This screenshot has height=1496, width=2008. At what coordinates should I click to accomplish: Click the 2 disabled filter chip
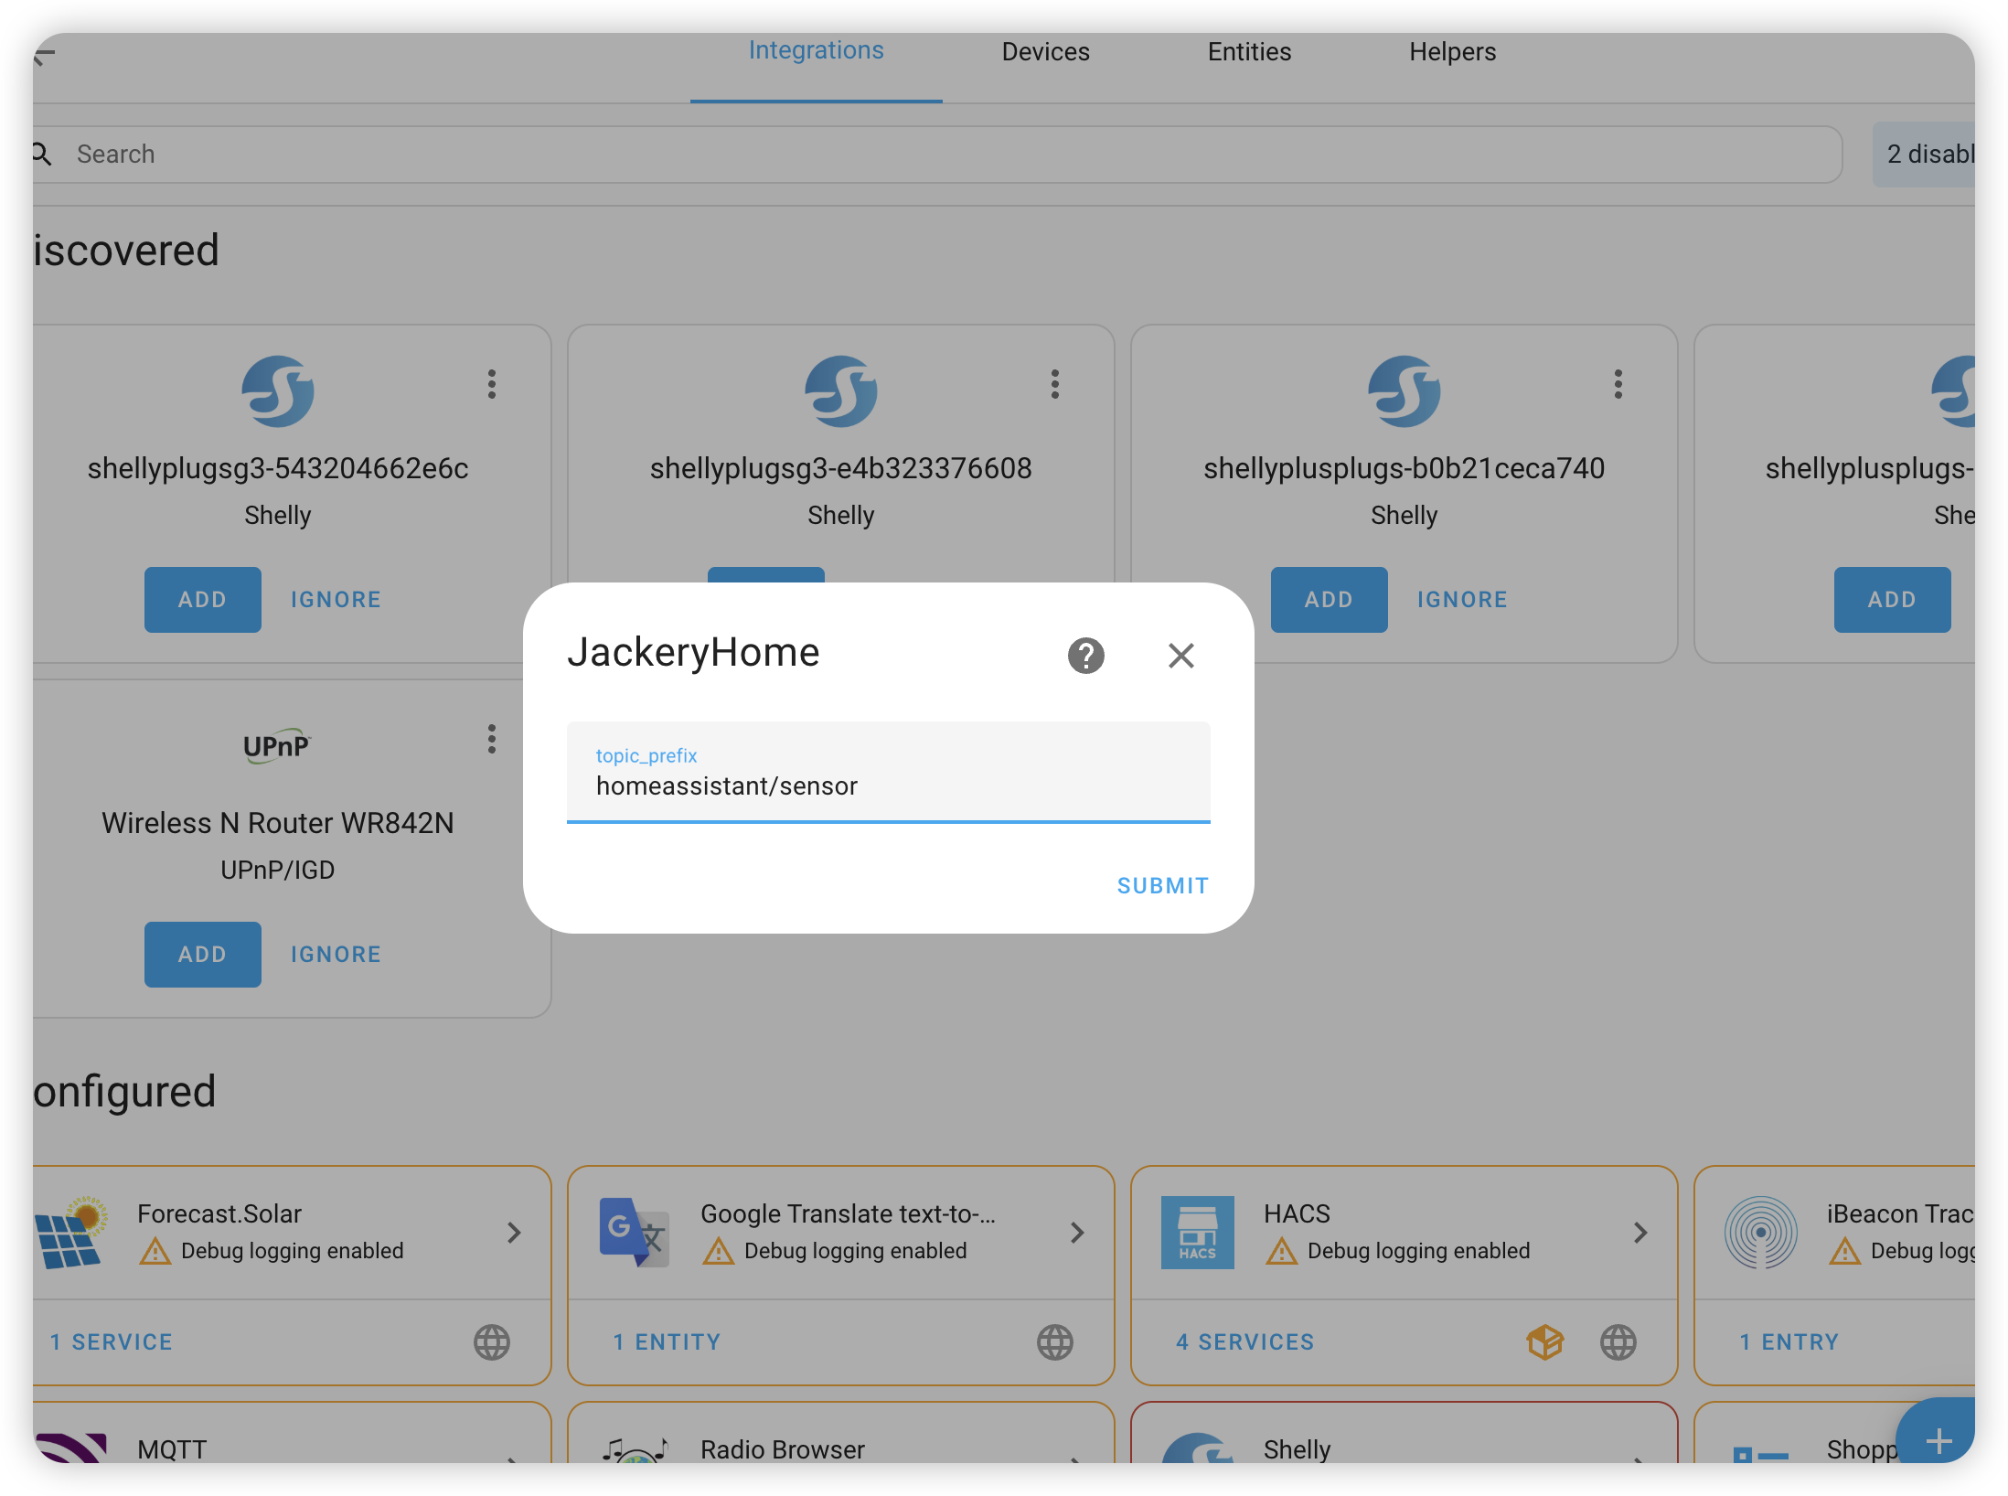pyautogui.click(x=1924, y=154)
